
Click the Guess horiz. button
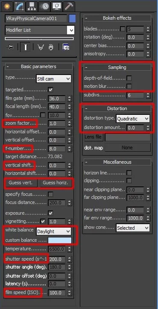coord(56,183)
